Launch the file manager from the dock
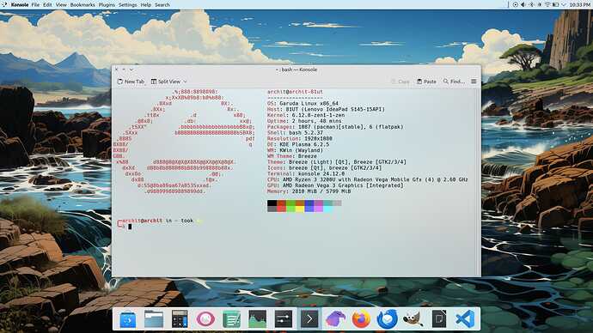Screen dimensions: 593x333 point(154,319)
